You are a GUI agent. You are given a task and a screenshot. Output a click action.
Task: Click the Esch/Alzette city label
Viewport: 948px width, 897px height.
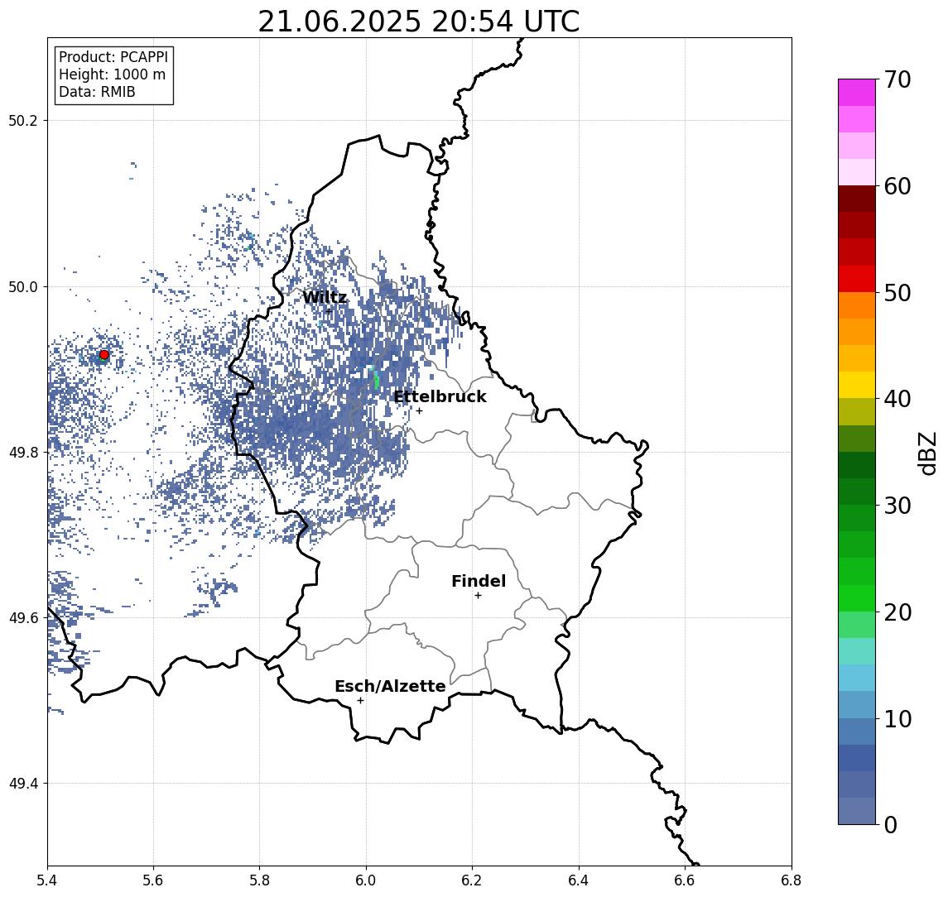pyautogui.click(x=390, y=686)
